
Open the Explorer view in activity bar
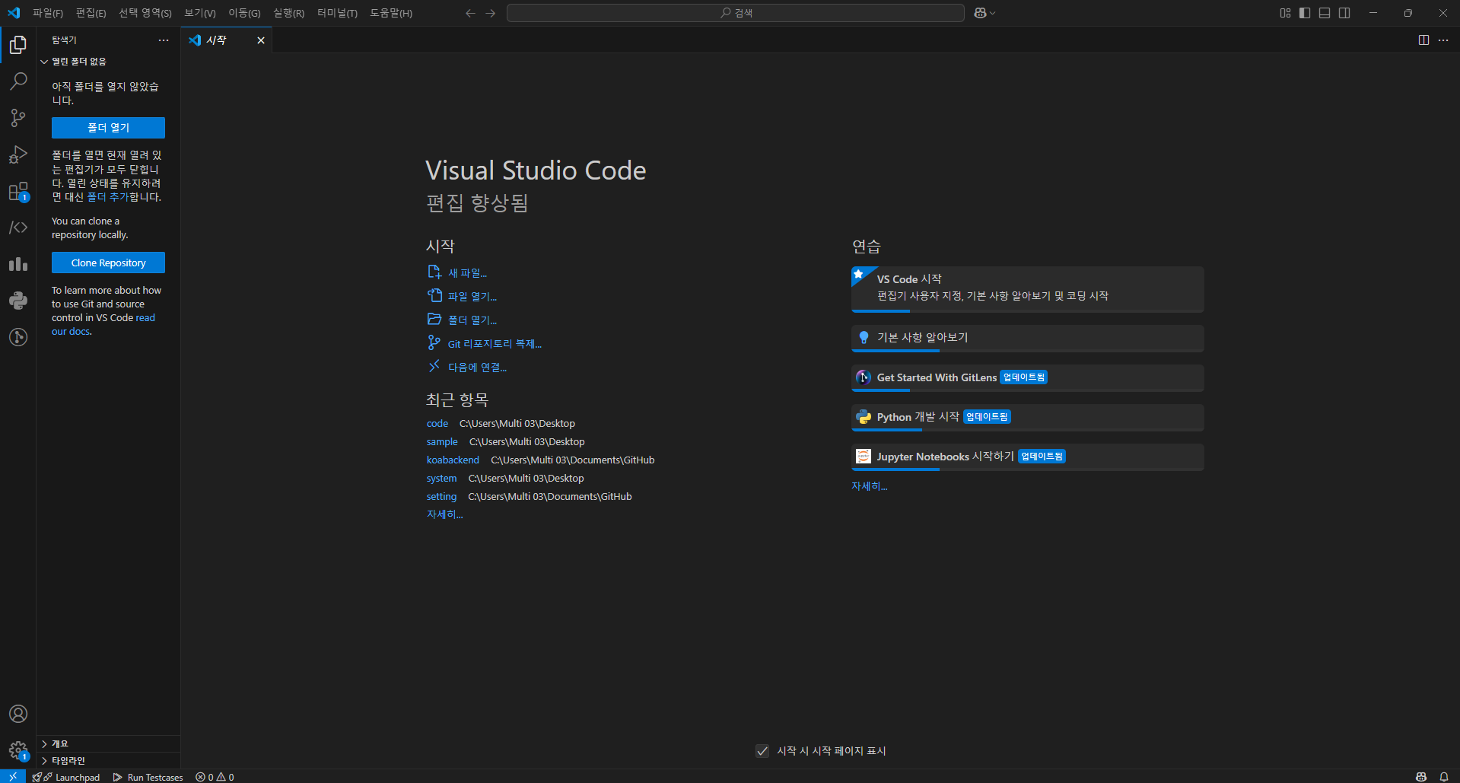pyautogui.click(x=18, y=45)
